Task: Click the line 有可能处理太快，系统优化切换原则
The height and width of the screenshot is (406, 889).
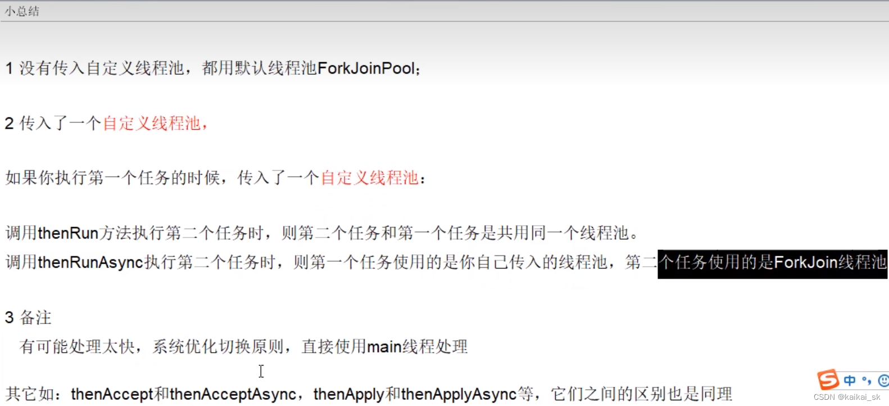Action: (243, 346)
